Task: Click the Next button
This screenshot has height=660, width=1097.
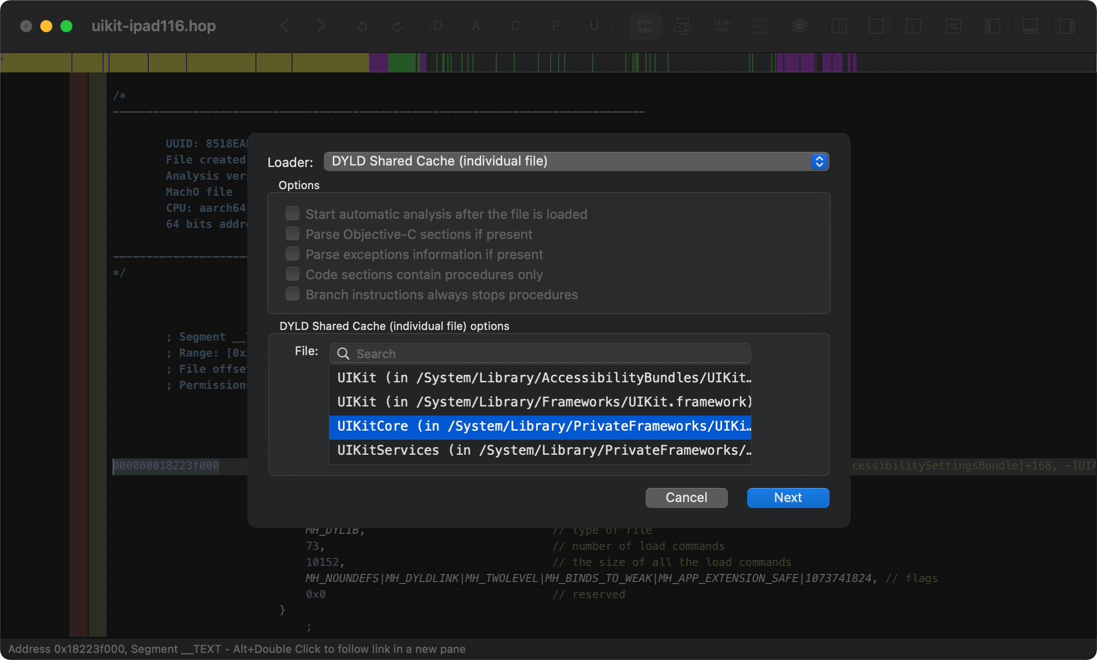Action: click(787, 497)
